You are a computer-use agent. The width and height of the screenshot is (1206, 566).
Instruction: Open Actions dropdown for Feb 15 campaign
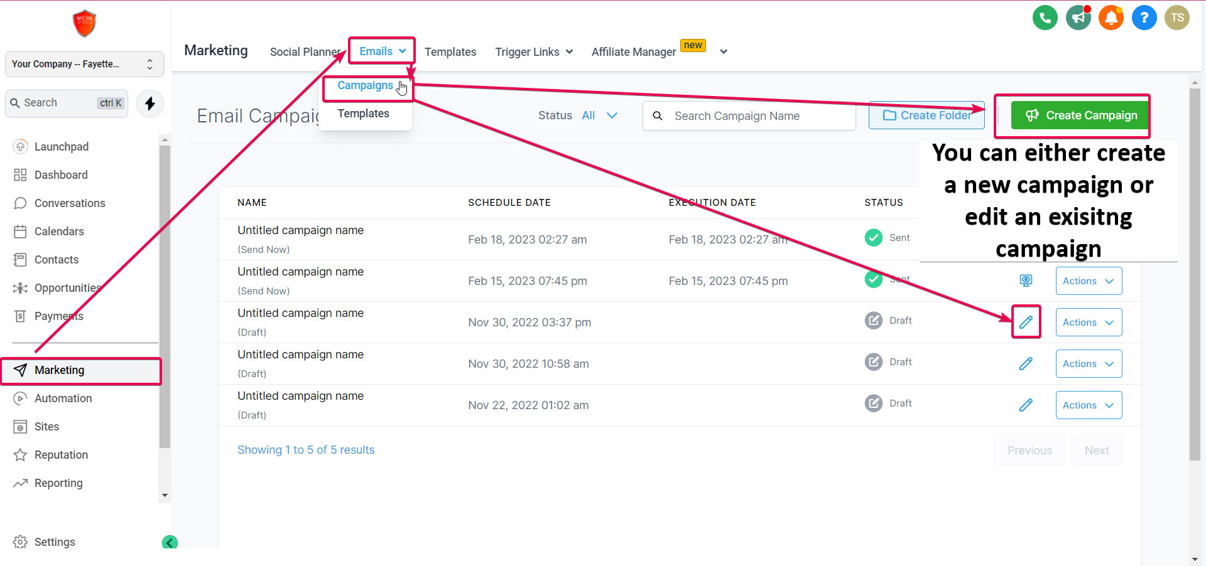tap(1089, 280)
